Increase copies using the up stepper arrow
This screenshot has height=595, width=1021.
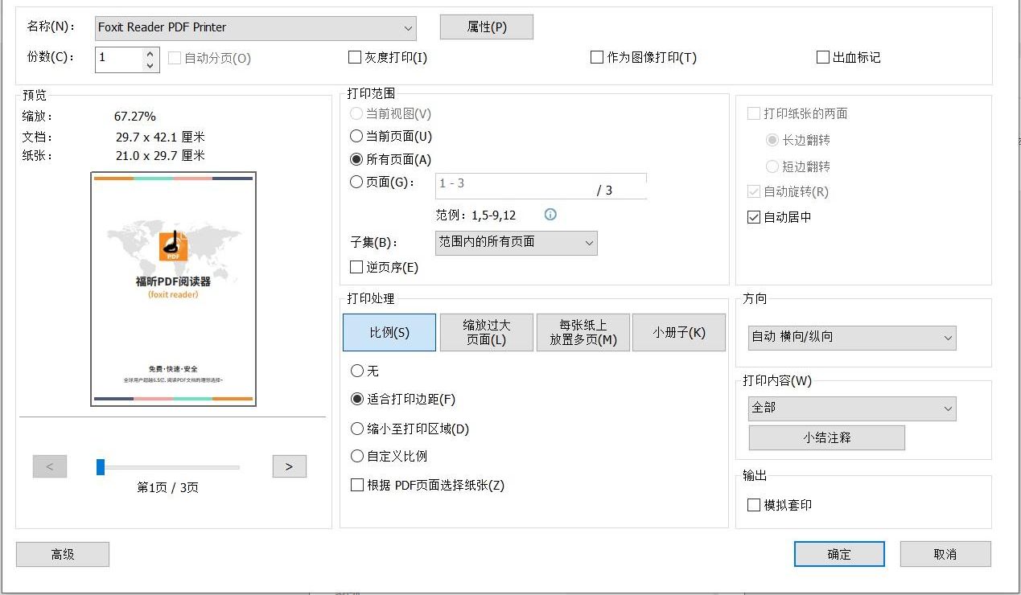(x=148, y=51)
